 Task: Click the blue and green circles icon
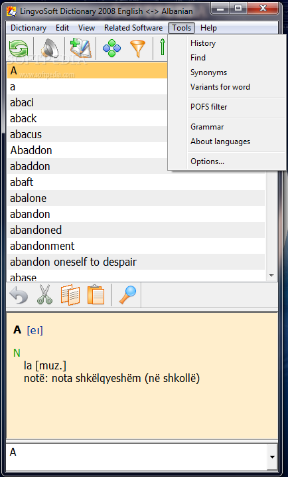tap(111, 48)
